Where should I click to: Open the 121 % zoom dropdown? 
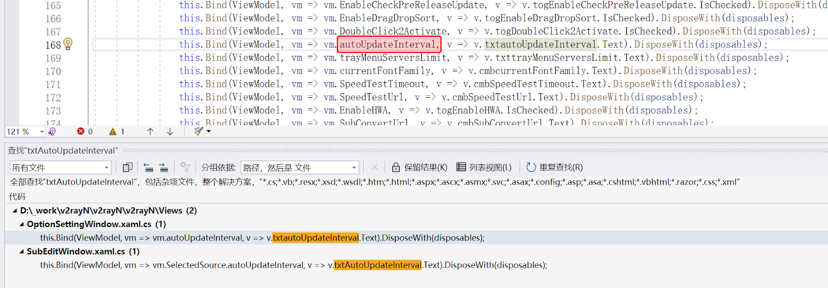pos(42,132)
